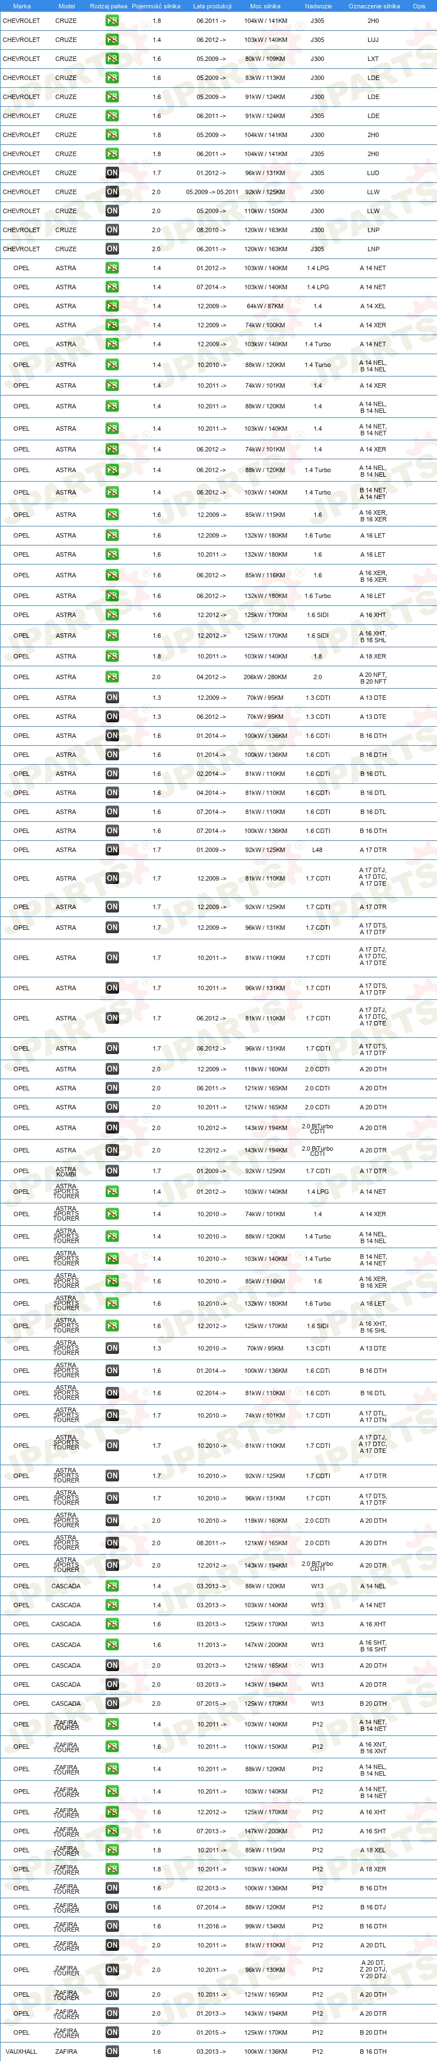Screen dimensions: 437x2061
Task: Select the A 16 SHT, B 16 SHT engine code cell
Action: point(373,1646)
